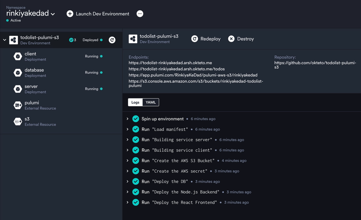Open the rinkiyakedad namespace dropdown

click(53, 14)
